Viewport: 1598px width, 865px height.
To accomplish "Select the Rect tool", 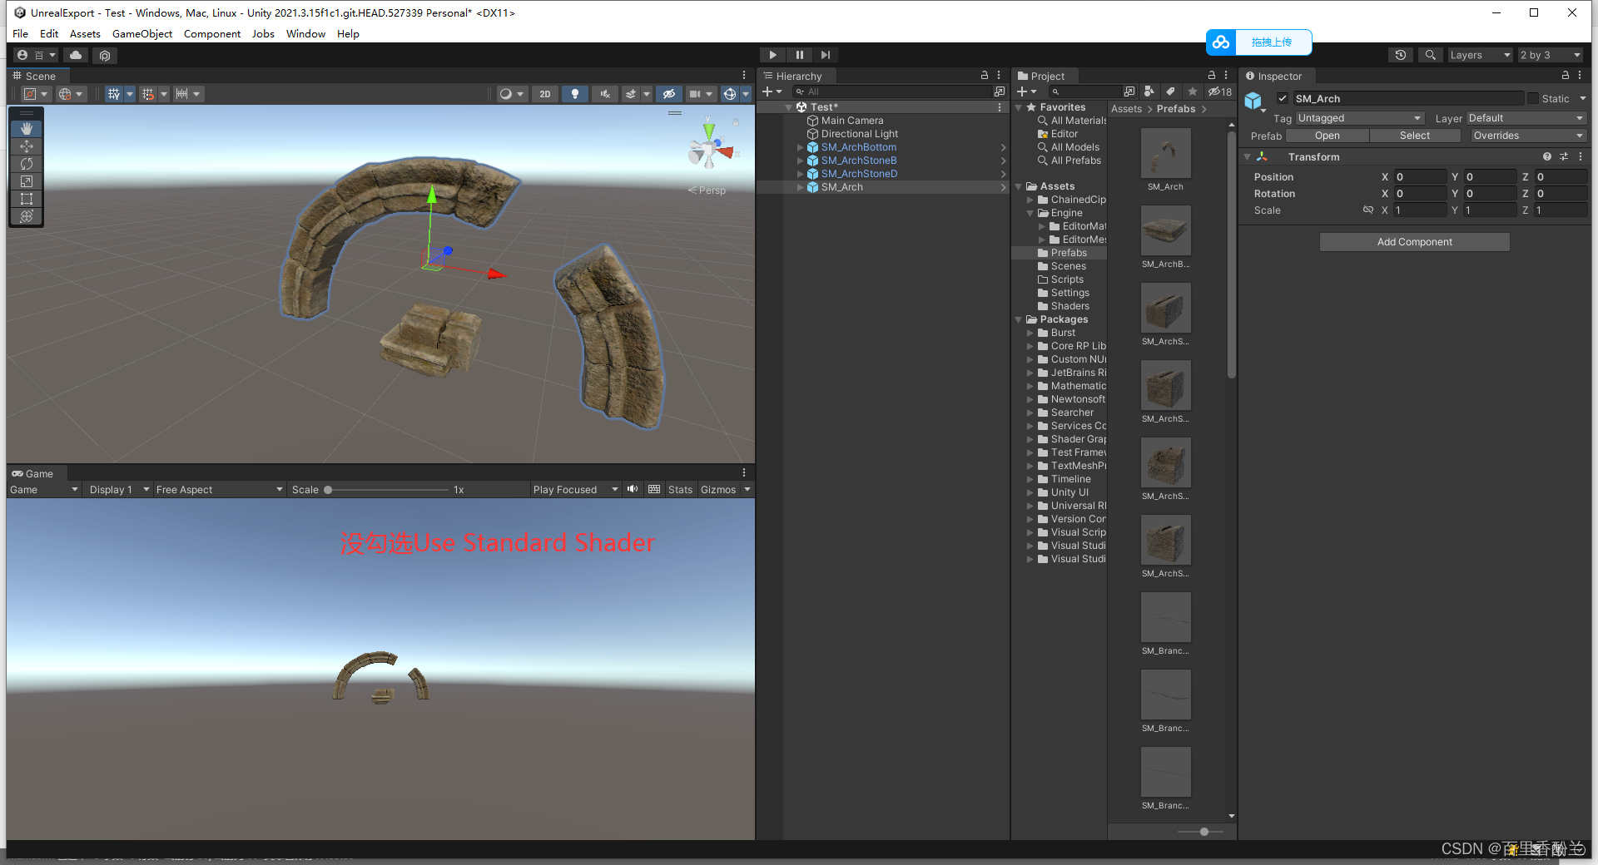I will point(27,199).
